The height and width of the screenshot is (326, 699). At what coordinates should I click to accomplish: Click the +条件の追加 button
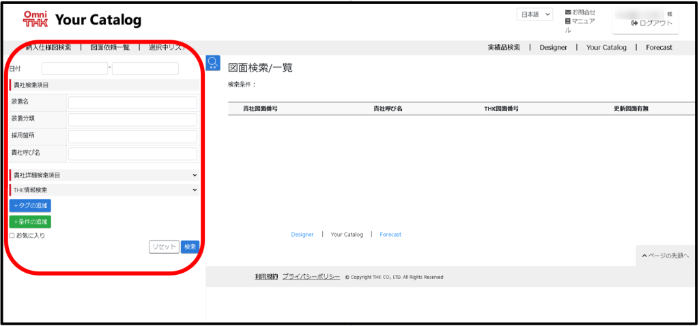(x=30, y=222)
